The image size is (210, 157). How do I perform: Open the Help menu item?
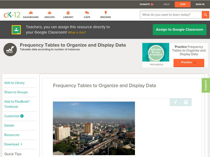click(x=166, y=4)
